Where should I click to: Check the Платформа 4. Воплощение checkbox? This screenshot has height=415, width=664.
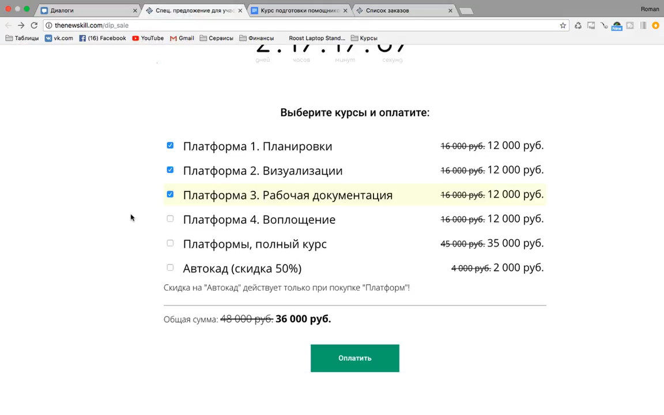[170, 218]
